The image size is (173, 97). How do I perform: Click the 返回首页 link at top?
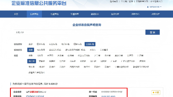114,1
